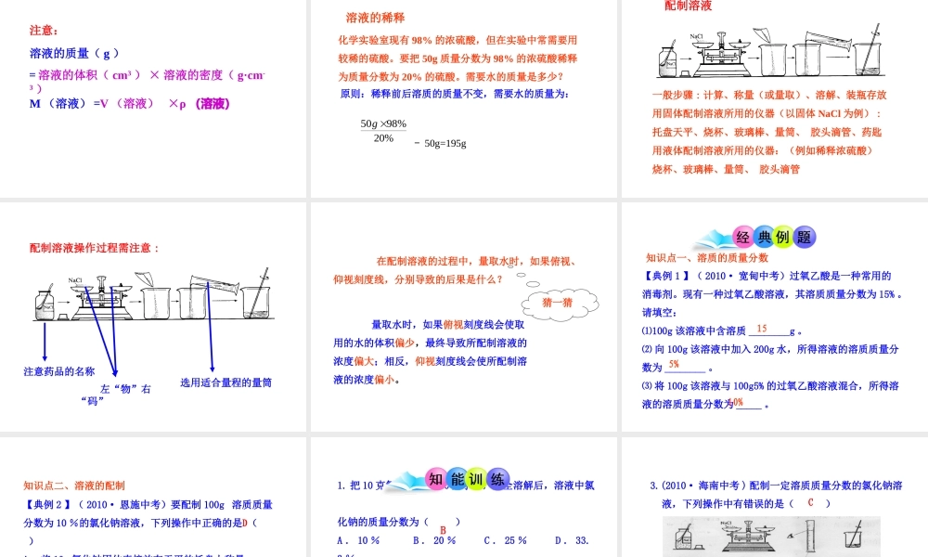Click the label 选用适合量程的量筒
Viewport: 928px width, 557px height.
click(226, 382)
